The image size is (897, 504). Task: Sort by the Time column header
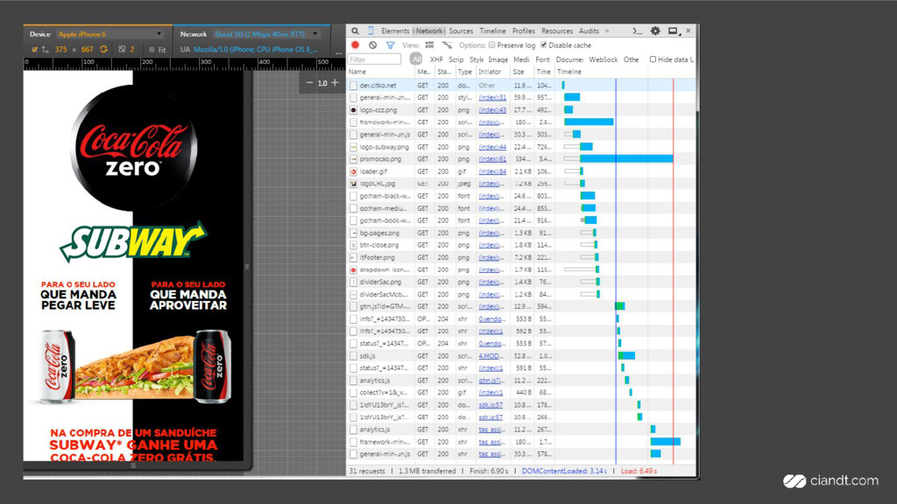point(543,72)
